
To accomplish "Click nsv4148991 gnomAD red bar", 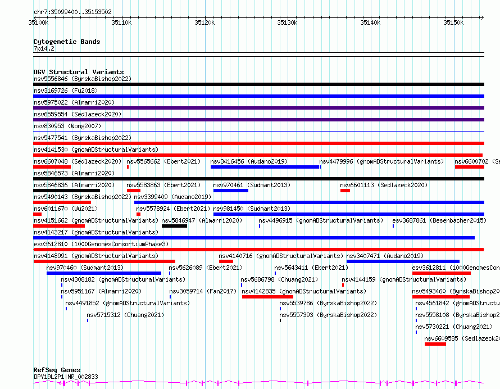I will [x=104, y=261].
